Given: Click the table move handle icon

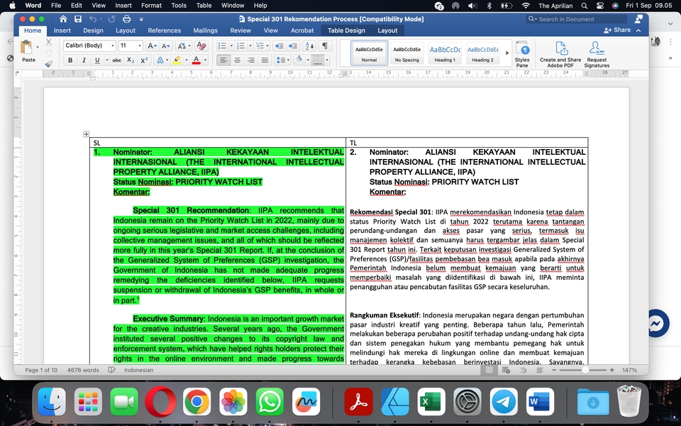Looking at the screenshot, I should point(86,134).
